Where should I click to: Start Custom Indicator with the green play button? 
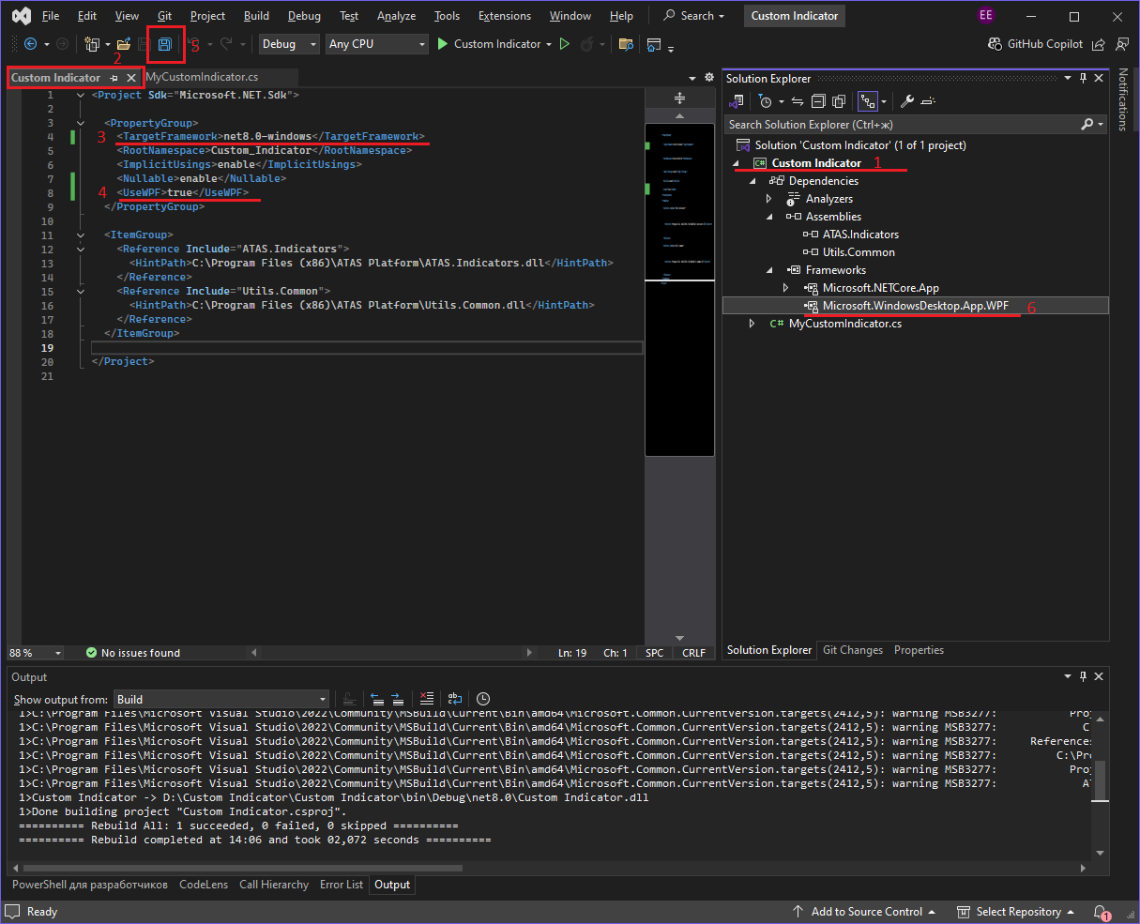point(443,44)
